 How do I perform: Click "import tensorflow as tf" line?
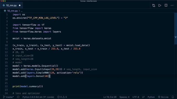pyautogui.click(x=28, y=25)
